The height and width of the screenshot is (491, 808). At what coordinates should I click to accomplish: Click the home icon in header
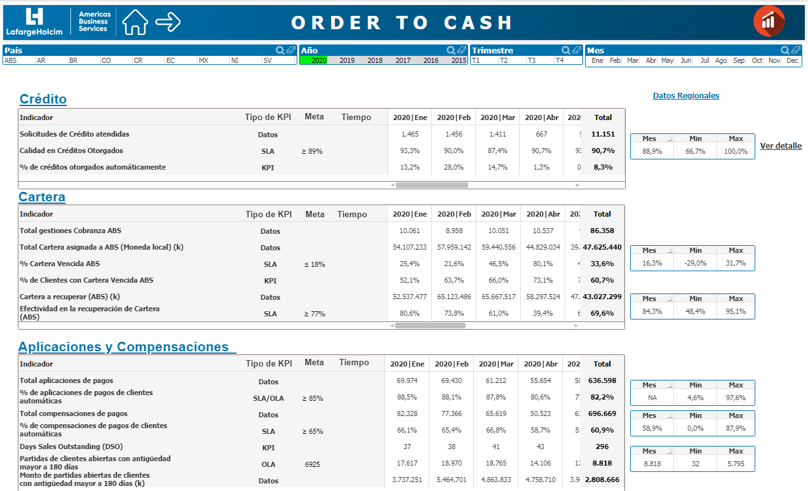pyautogui.click(x=135, y=22)
